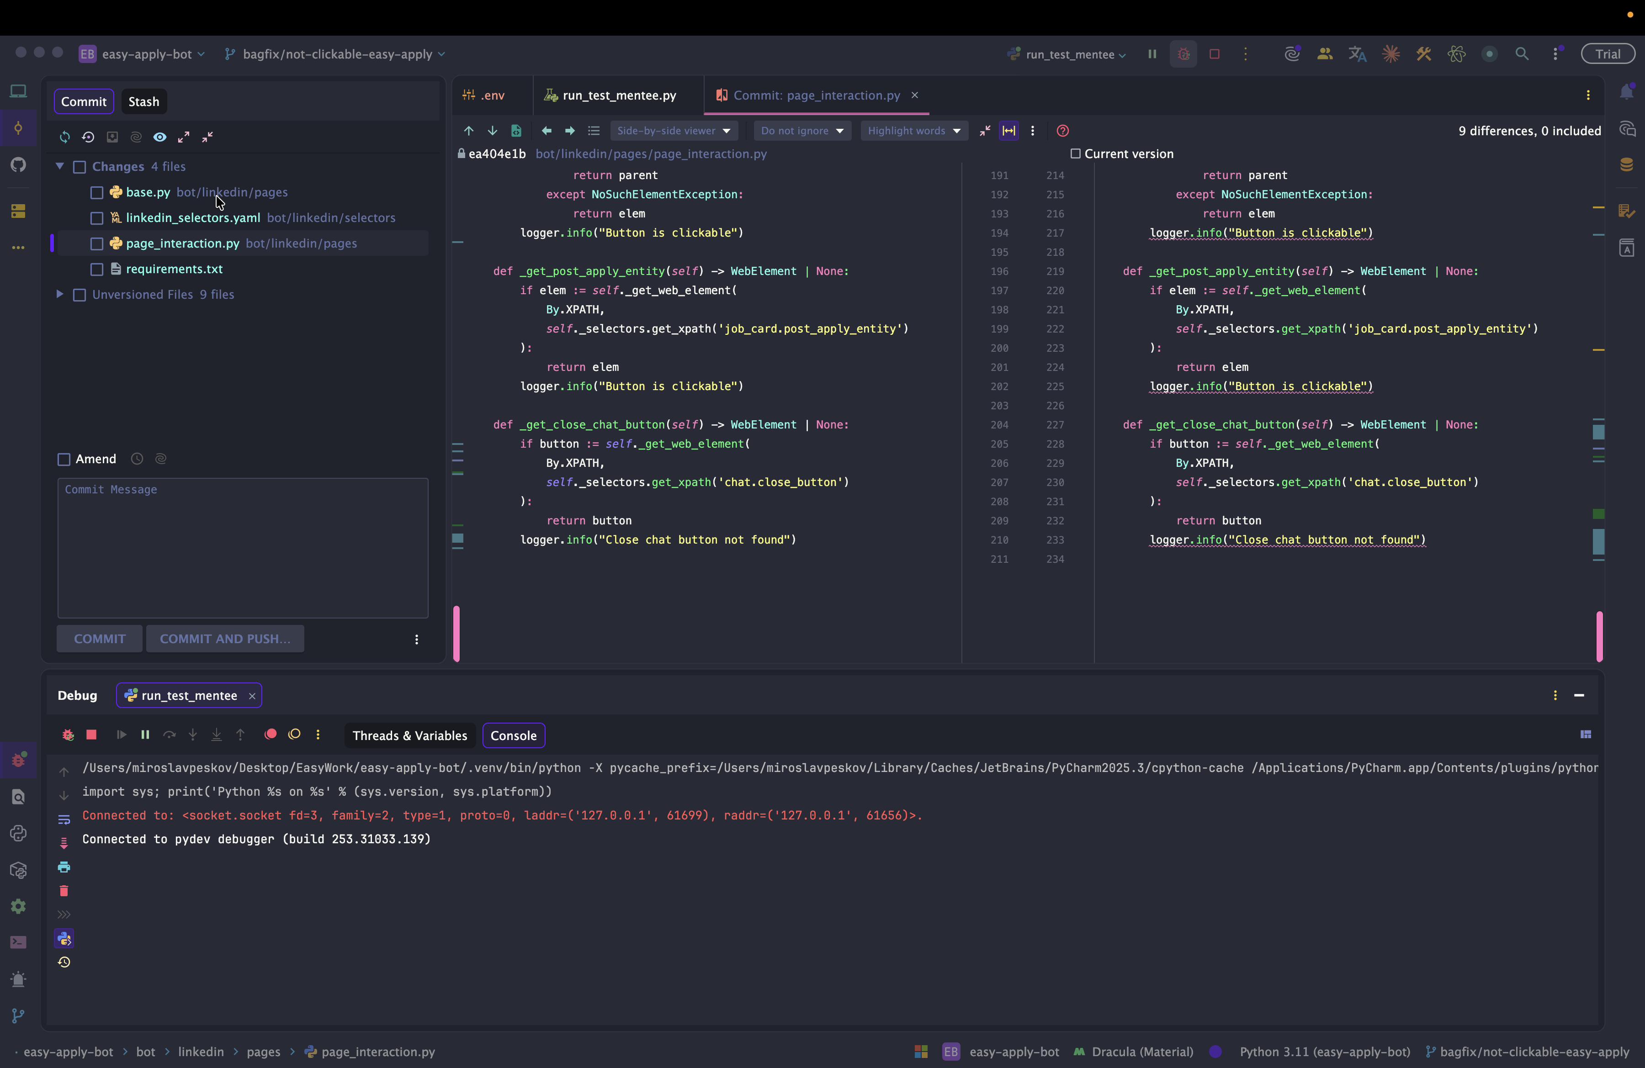Click the Refresh icon in the Commit toolbar

[64, 137]
